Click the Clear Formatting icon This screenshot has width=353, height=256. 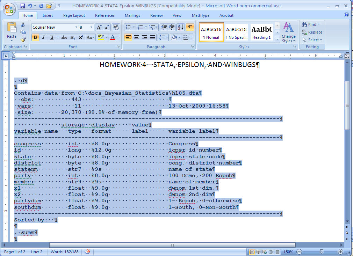116,27
